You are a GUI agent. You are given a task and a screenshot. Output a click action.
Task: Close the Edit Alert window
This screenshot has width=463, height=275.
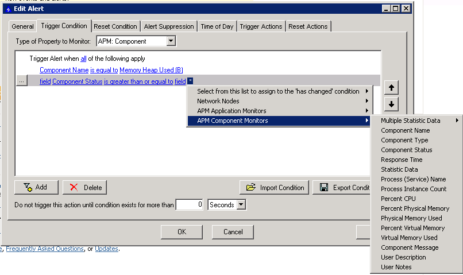point(406,9)
